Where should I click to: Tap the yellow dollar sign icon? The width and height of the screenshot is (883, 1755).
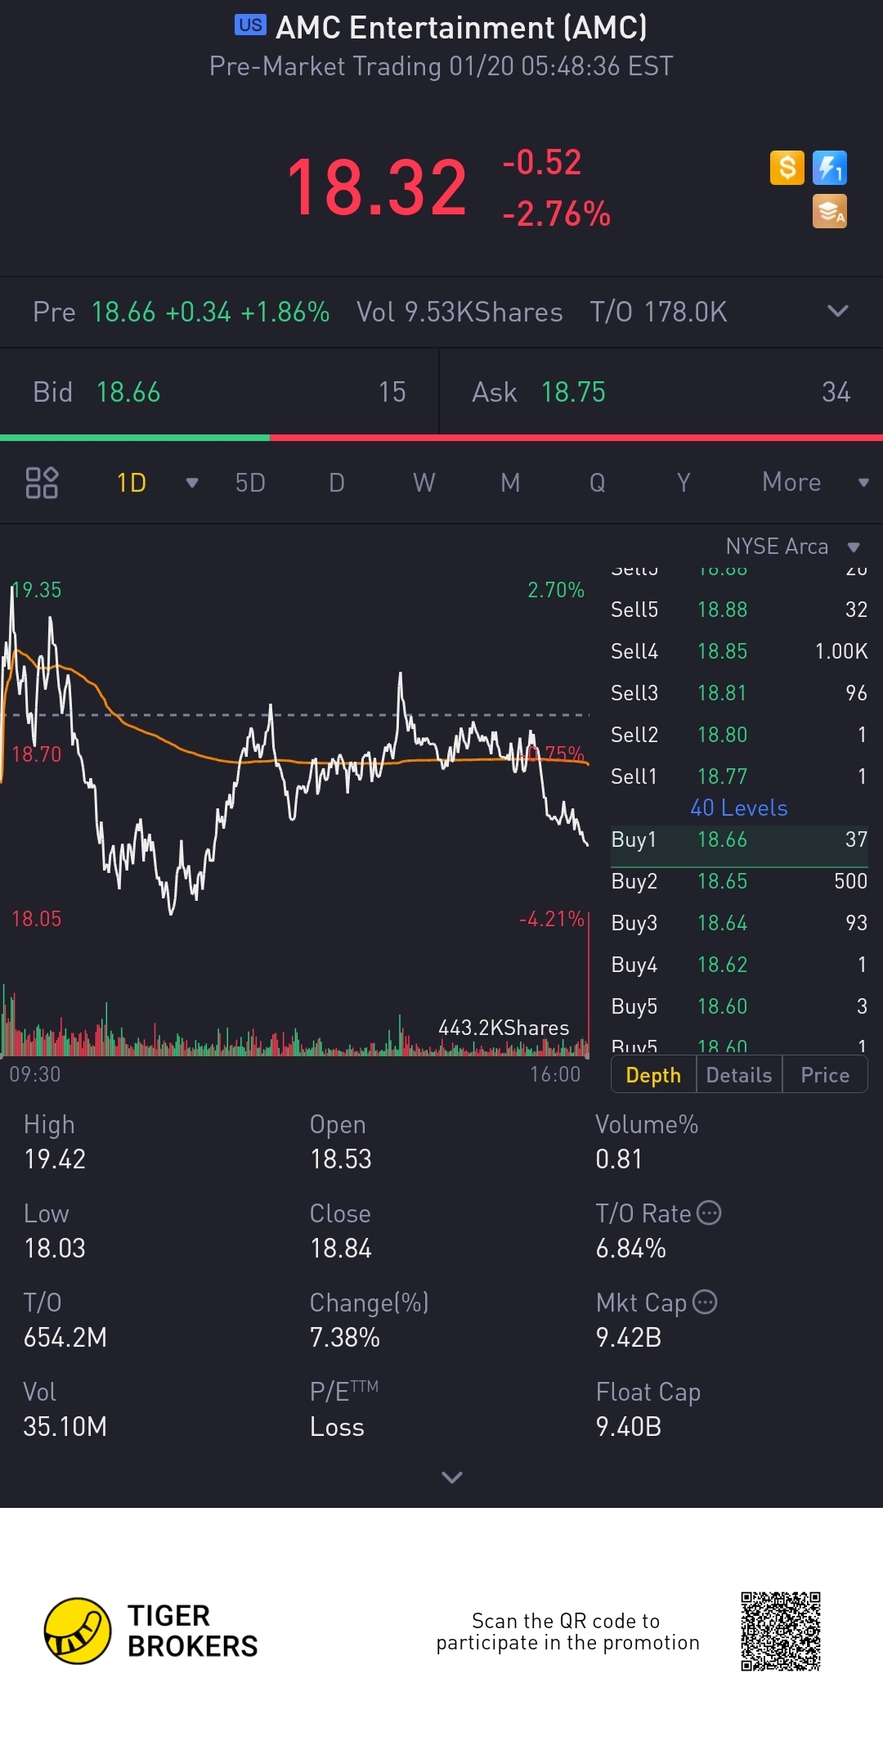click(x=787, y=168)
